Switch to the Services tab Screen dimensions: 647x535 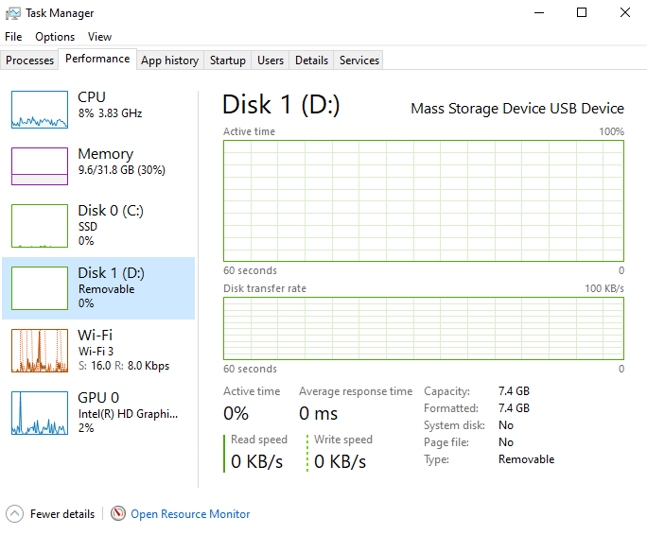359,60
